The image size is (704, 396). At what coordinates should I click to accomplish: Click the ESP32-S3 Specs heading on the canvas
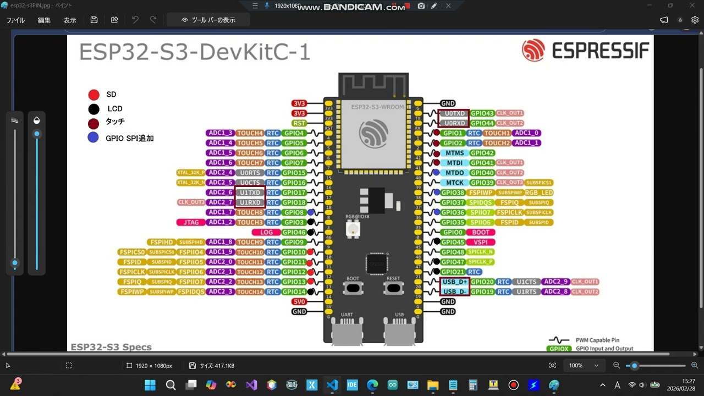[111, 347]
